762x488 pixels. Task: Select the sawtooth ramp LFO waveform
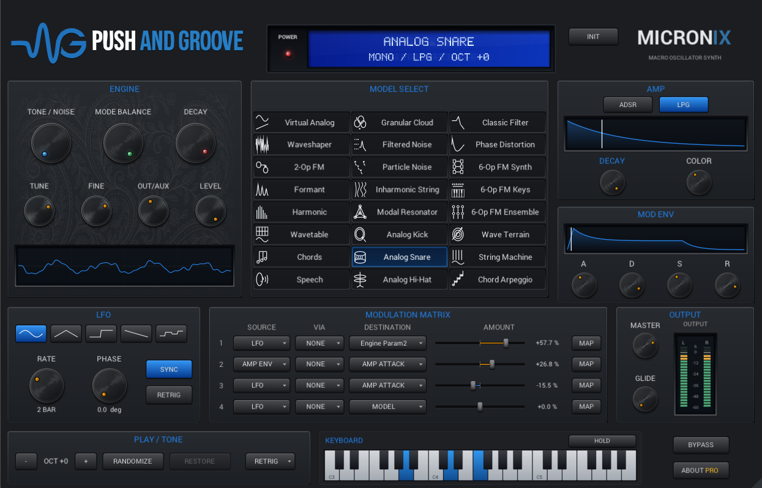tap(136, 333)
